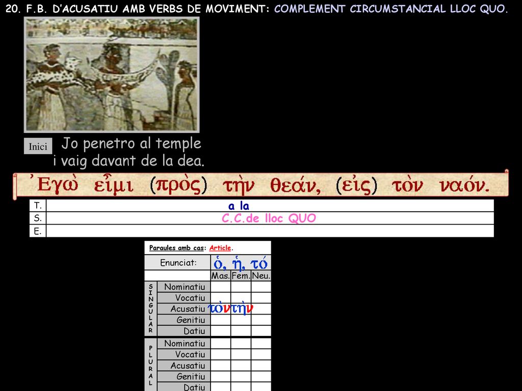The width and height of the screenshot is (522, 391).
Task: Click the E. row label
Action: [x=38, y=231]
